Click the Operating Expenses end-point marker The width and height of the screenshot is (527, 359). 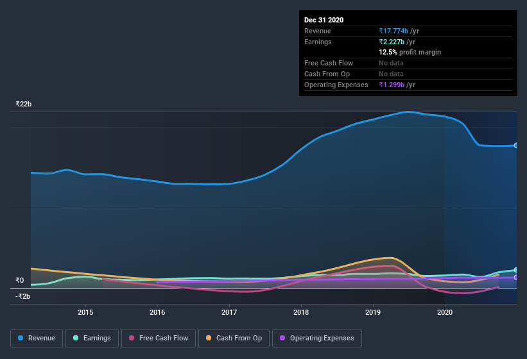(x=516, y=278)
